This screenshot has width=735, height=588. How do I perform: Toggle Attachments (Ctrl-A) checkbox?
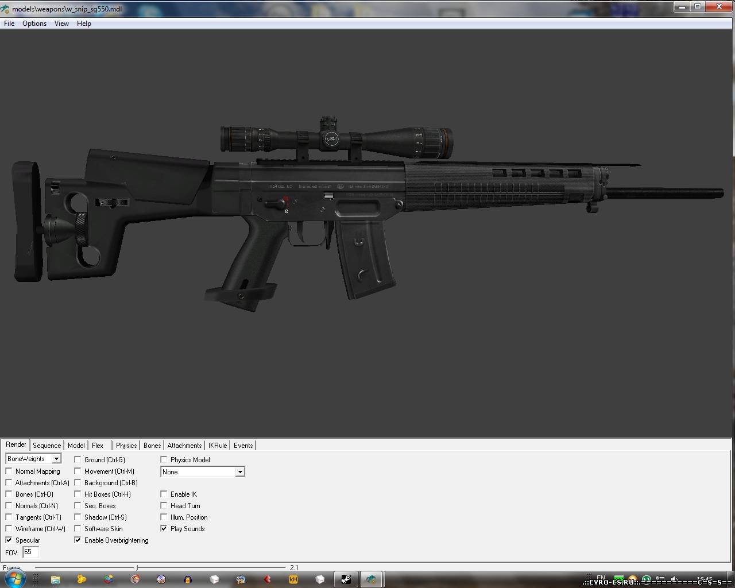coord(9,483)
